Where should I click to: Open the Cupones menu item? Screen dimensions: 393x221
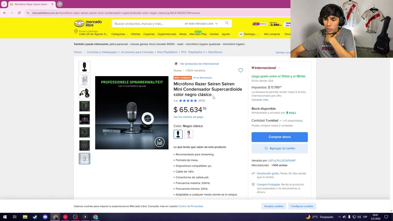[149, 34]
